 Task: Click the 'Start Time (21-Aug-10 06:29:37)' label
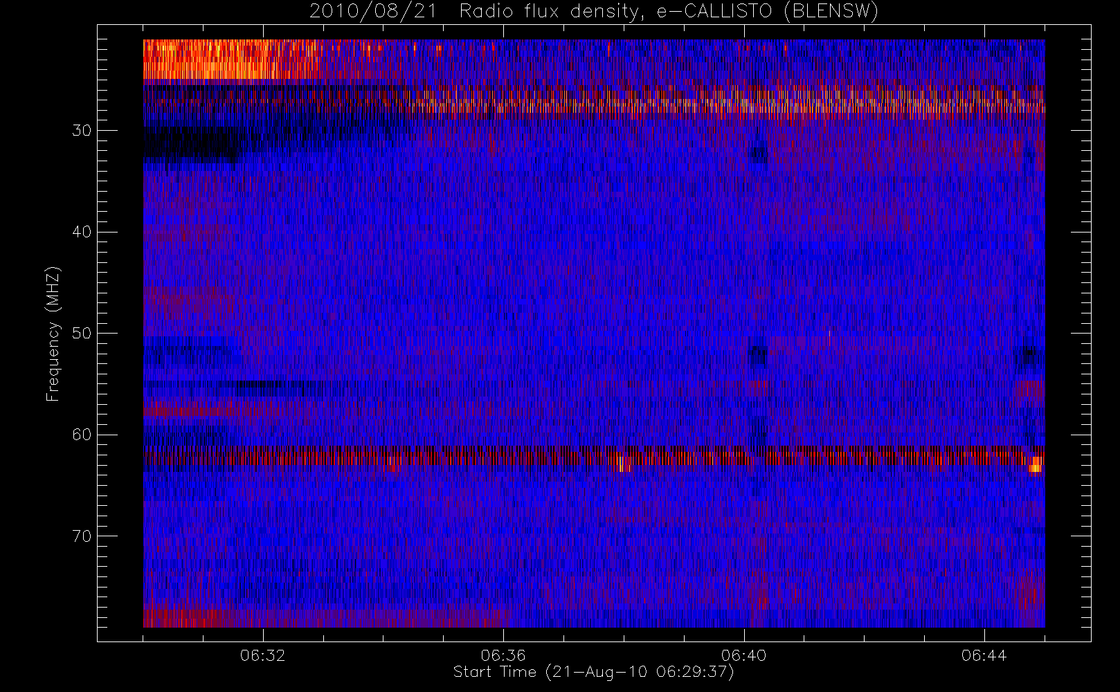(593, 672)
